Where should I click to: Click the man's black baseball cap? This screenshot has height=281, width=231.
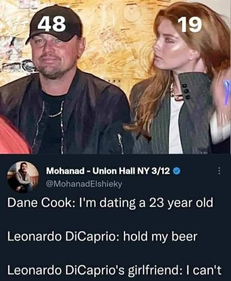(56, 26)
